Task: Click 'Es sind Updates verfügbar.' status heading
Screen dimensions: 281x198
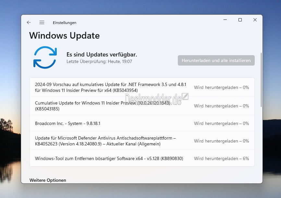Action: [102, 55]
